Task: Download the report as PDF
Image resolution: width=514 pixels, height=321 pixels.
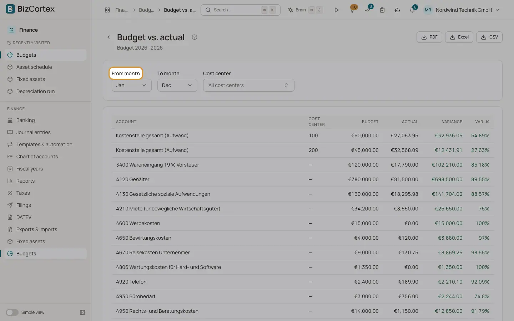Action: pos(429,37)
